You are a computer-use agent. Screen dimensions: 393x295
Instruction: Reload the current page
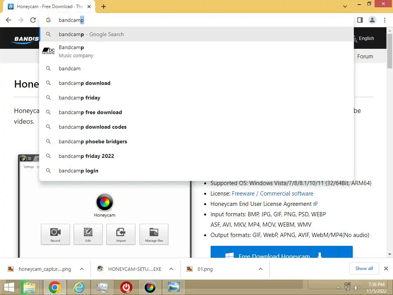[33, 20]
